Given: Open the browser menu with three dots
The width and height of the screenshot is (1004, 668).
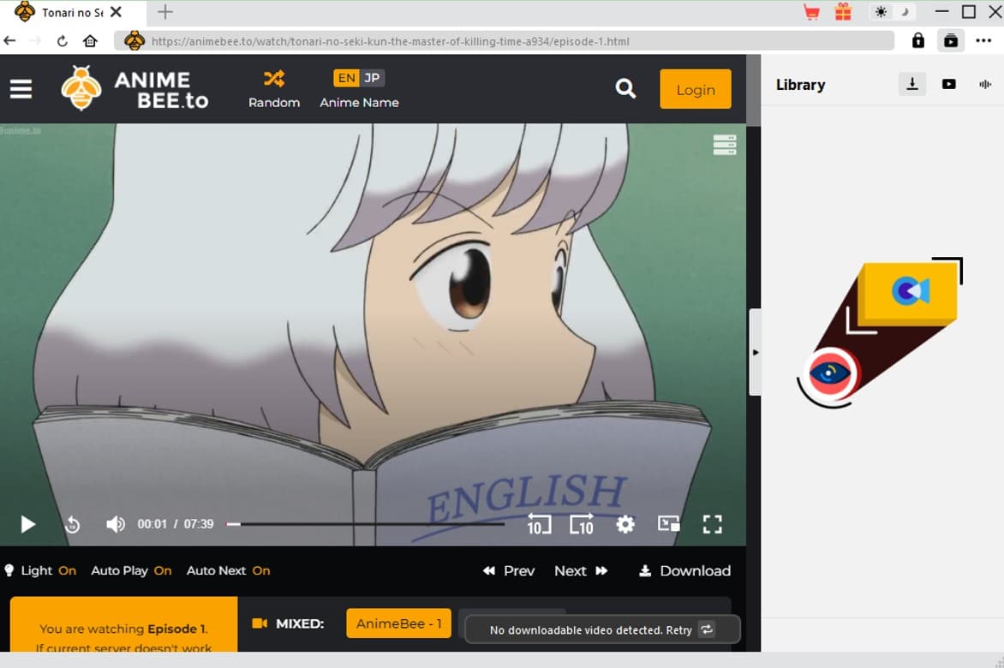Looking at the screenshot, I should point(984,40).
